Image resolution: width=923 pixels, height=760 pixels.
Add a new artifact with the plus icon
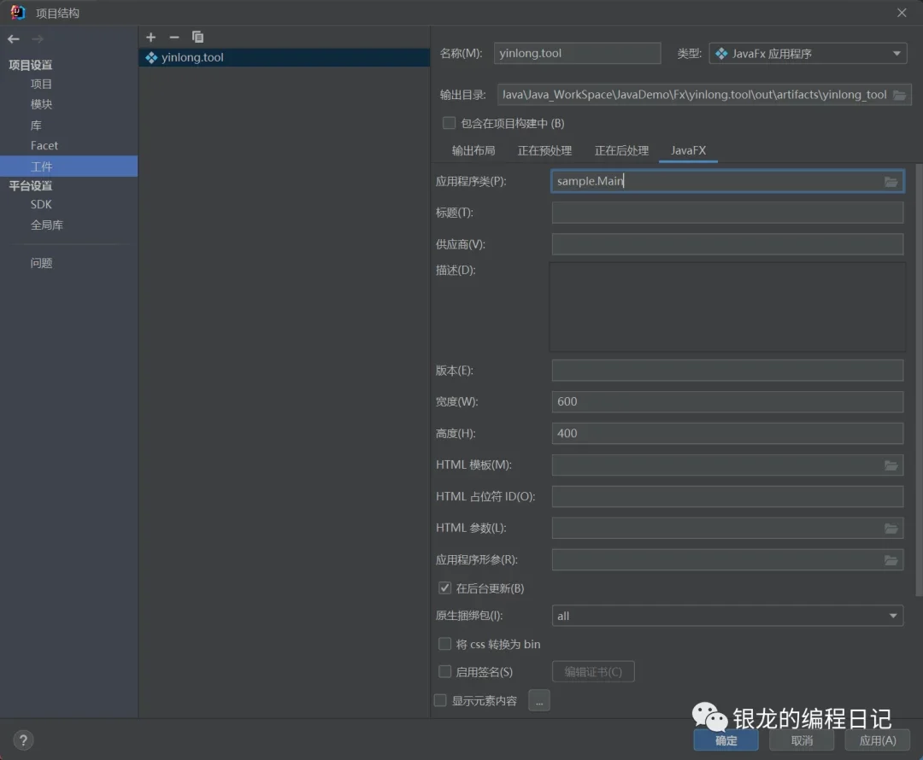pyautogui.click(x=150, y=37)
